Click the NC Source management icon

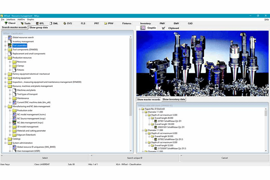[14, 118]
